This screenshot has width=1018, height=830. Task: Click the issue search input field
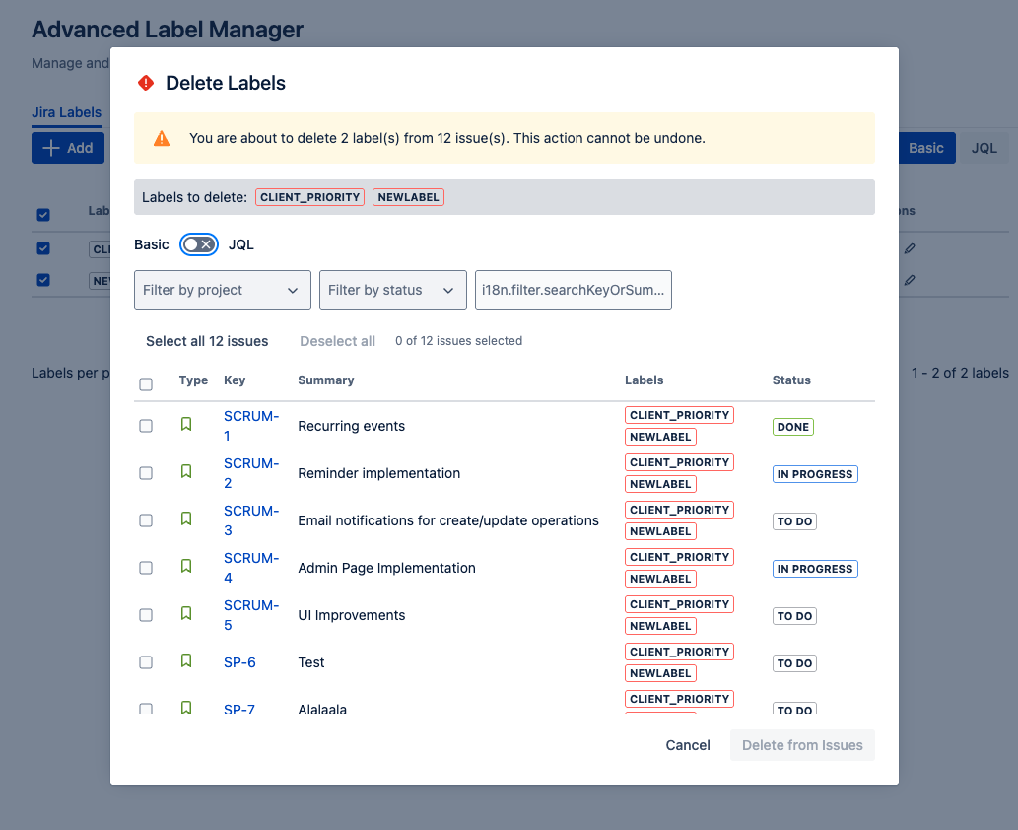tap(573, 290)
